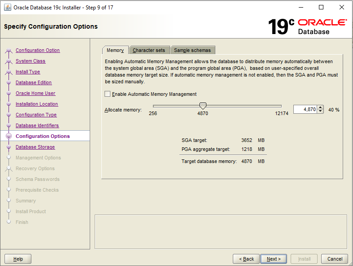The width and height of the screenshot is (353, 266).
Task: Decrease allocated memory with spinner down arrow
Action: (320, 112)
